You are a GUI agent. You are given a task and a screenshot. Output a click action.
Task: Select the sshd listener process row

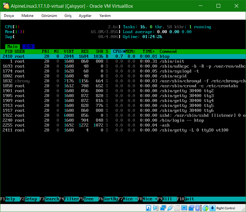pos(123,115)
